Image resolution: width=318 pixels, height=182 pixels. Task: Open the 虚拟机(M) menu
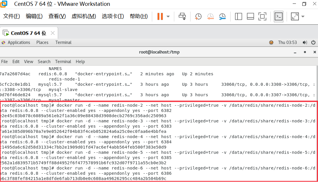[84, 16]
